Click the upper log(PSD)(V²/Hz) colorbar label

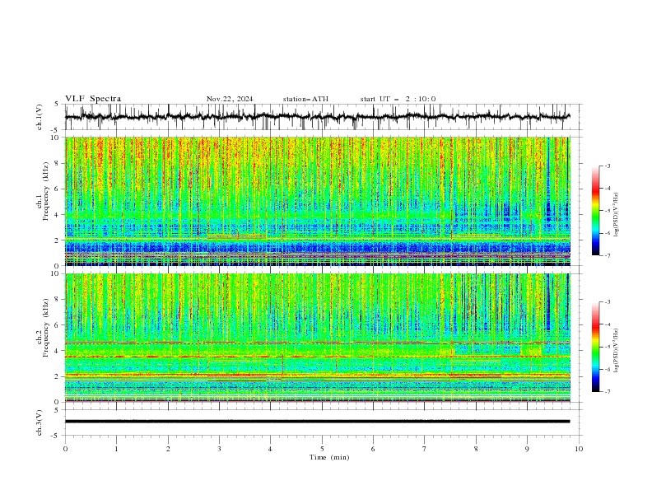click(617, 215)
